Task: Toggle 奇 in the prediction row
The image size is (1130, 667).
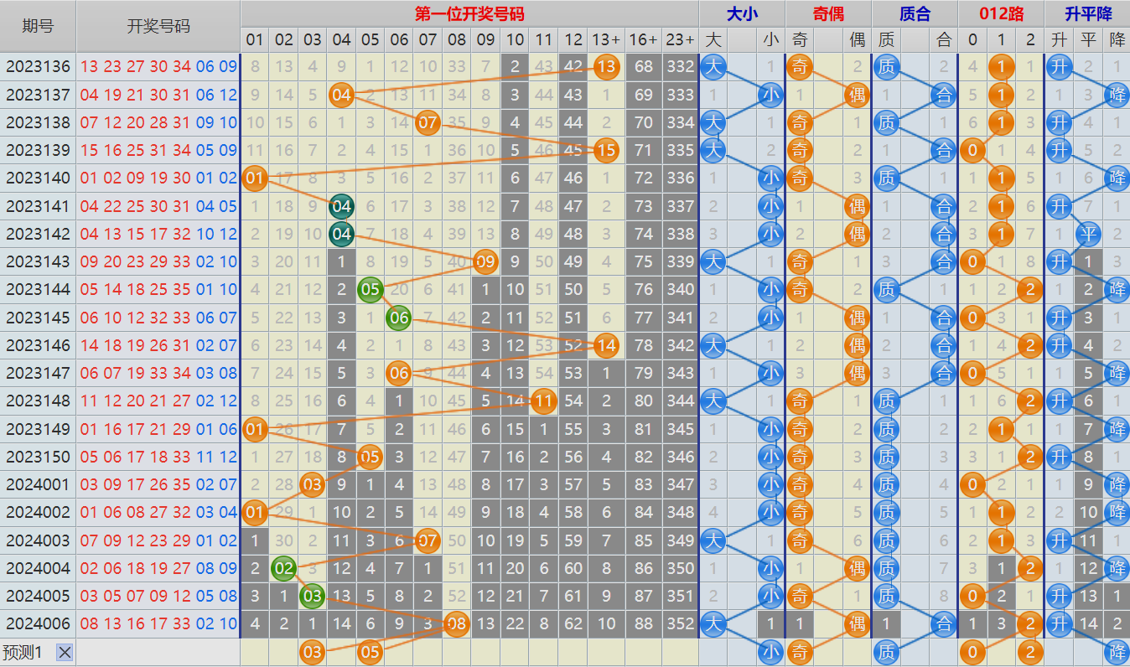Action: 800,652
